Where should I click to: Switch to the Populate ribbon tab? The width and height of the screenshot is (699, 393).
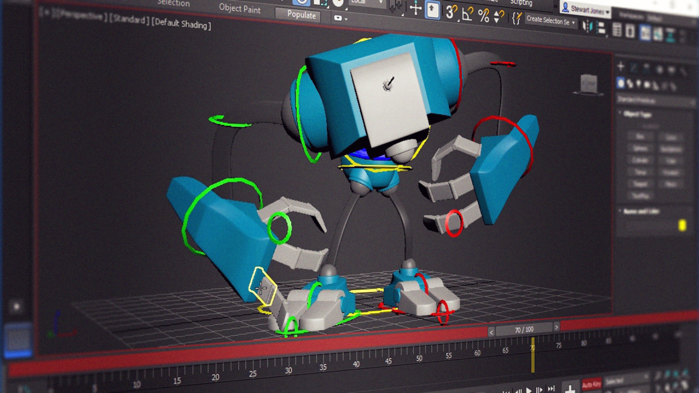[302, 14]
